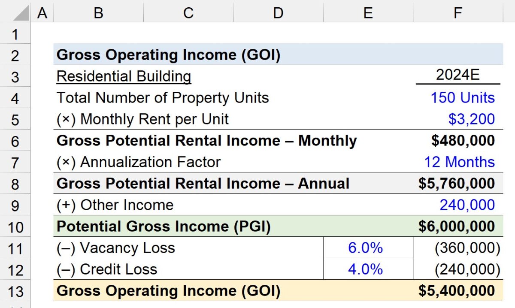Select the Monthly Rent value $3,200
This screenshot has height=308, width=515.
[x=457, y=119]
